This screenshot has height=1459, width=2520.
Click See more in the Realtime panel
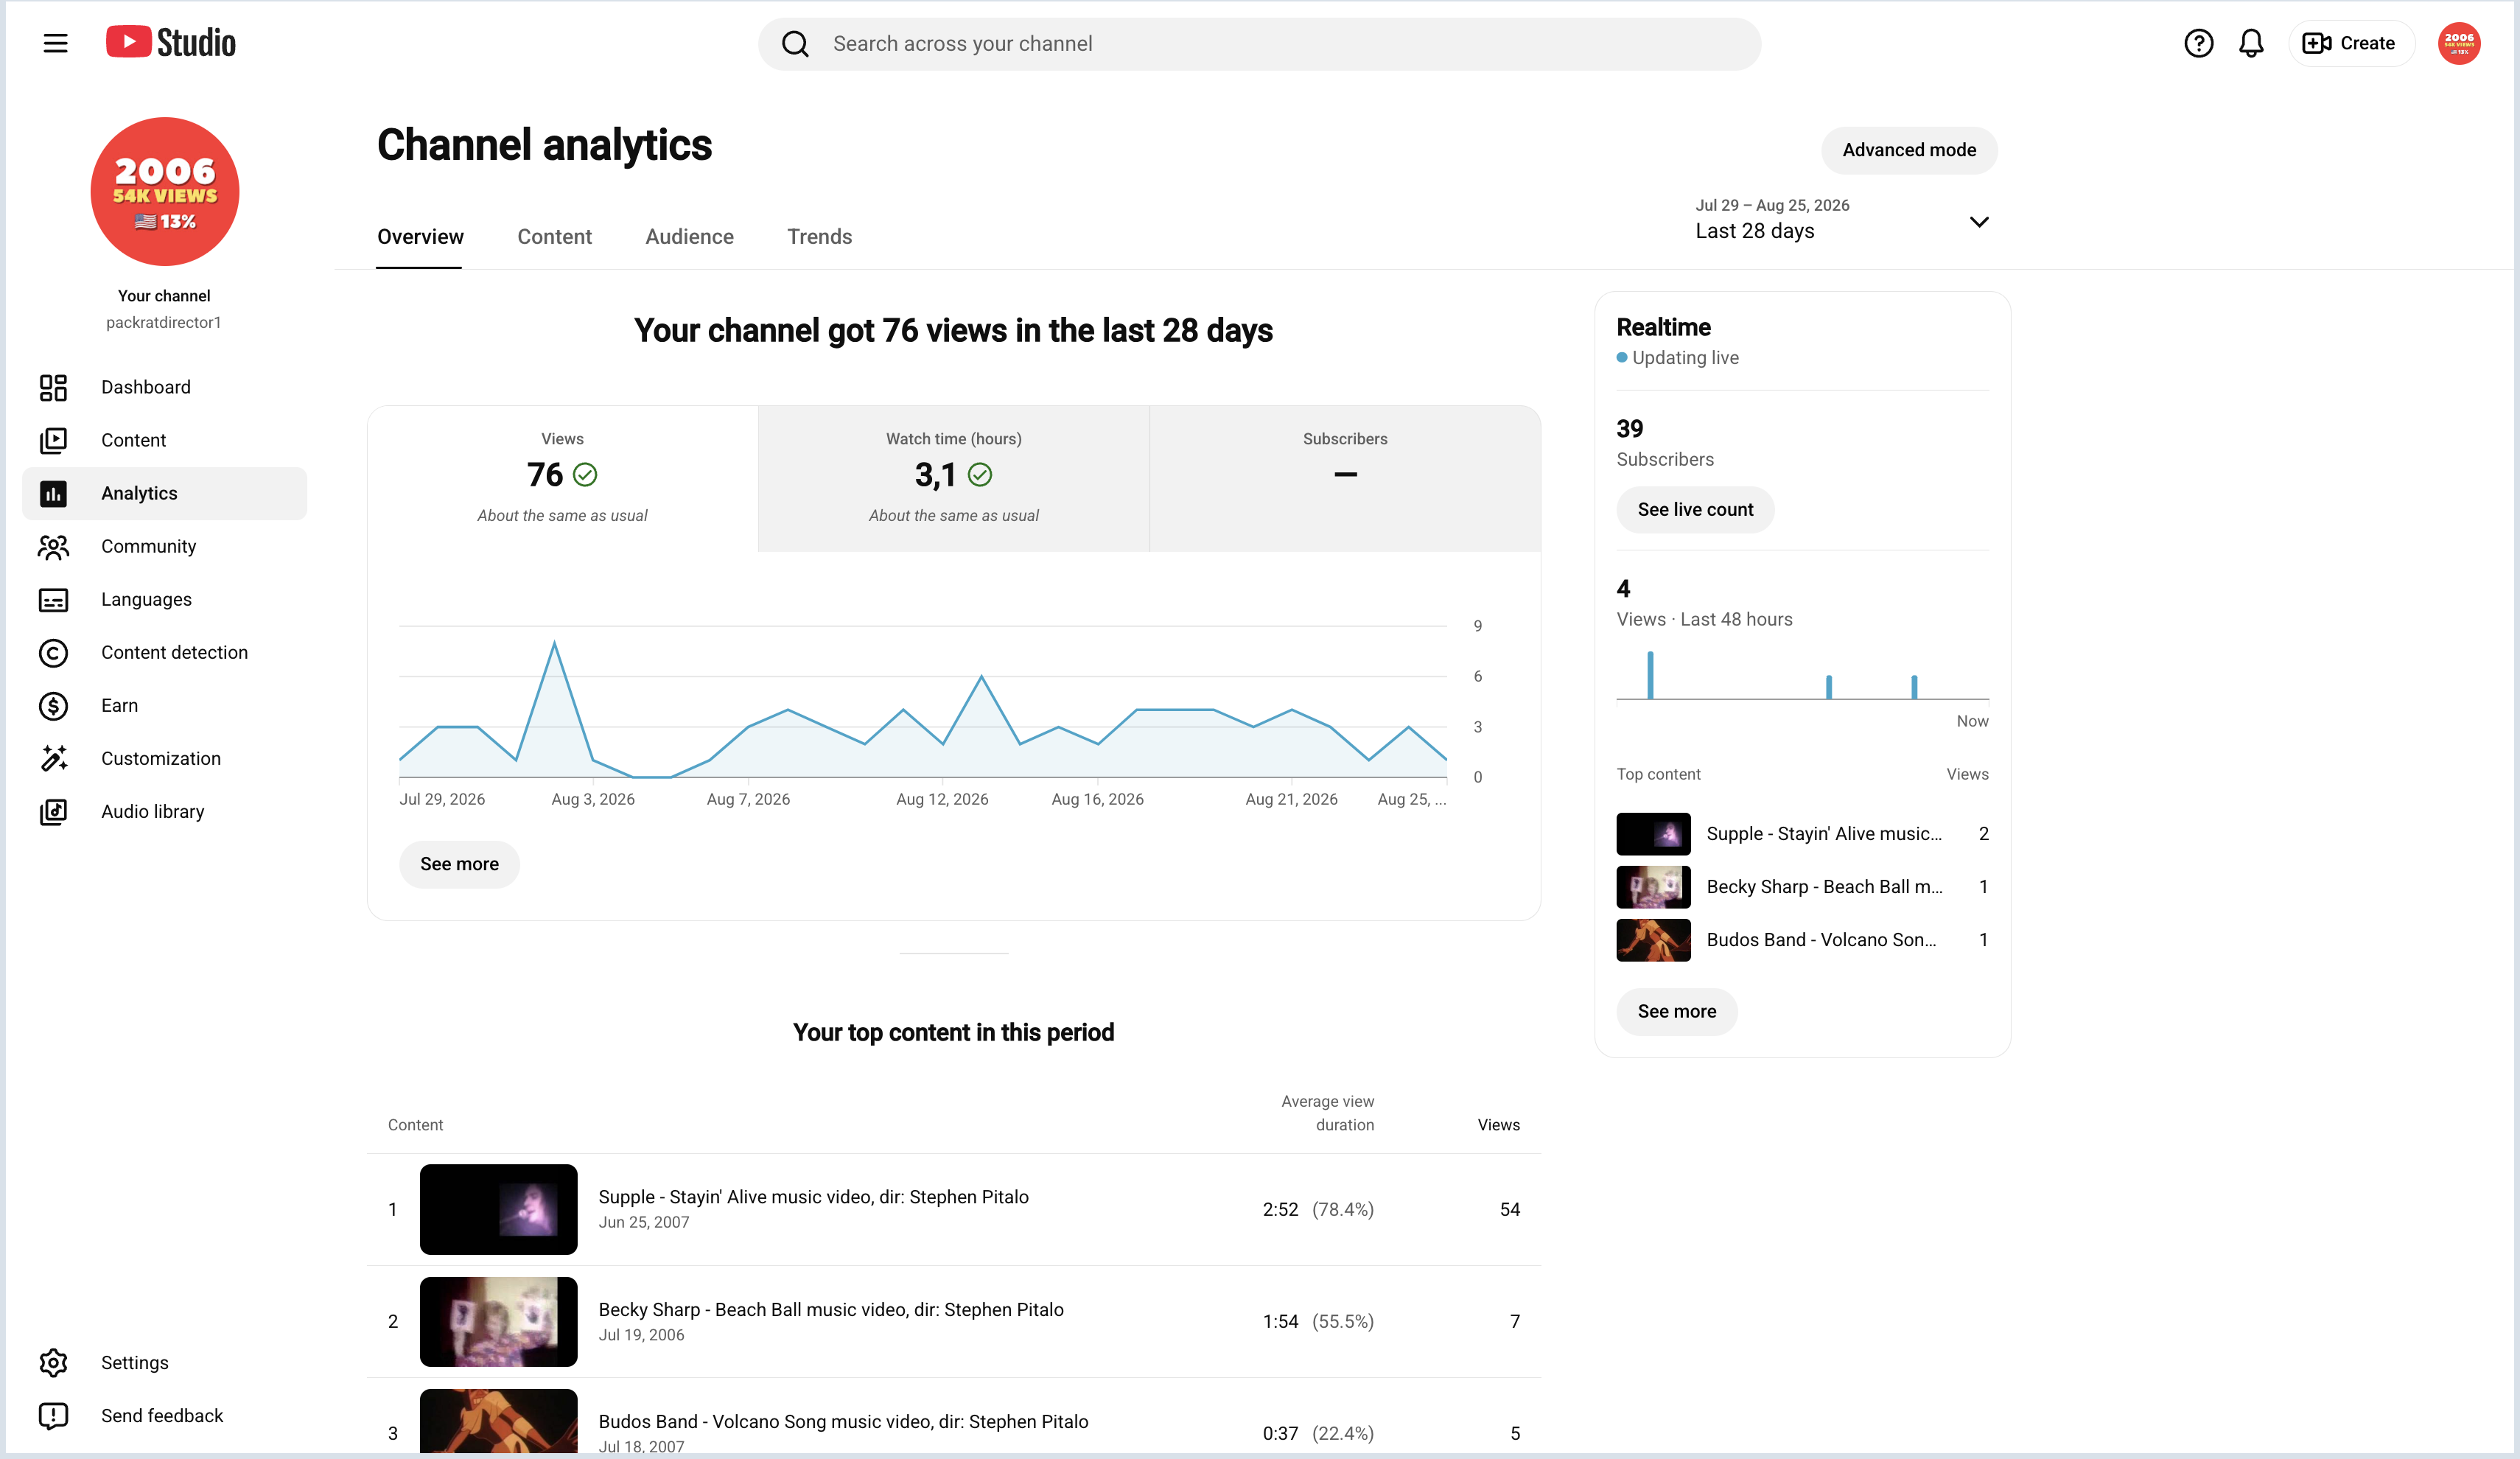(1677, 1012)
